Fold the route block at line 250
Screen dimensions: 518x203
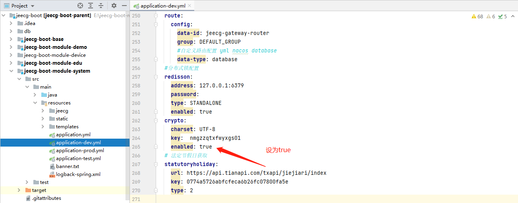tap(156, 15)
